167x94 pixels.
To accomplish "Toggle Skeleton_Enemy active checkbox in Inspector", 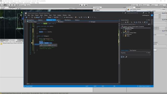I will coord(131,9).
